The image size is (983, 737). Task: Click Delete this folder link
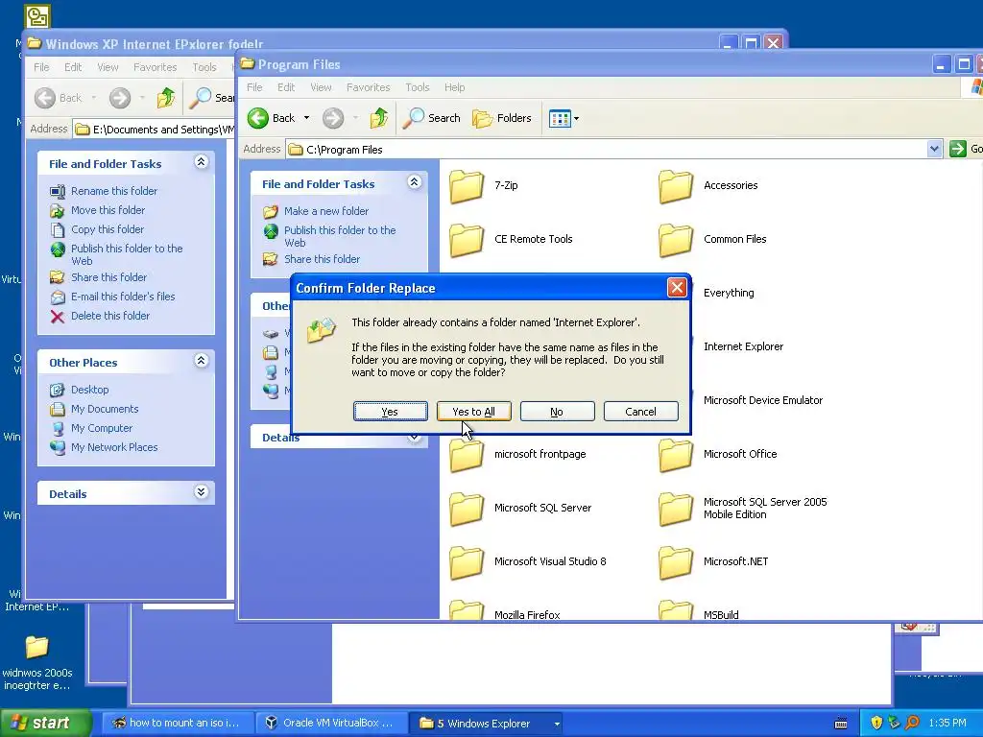(110, 316)
